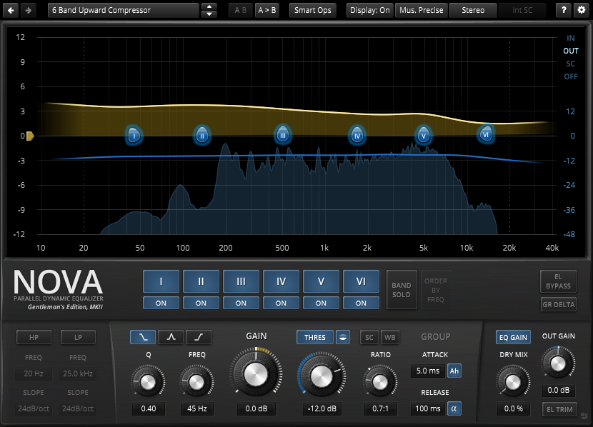Open the Mus. Precise quality mode dropdown
The image size is (593, 427).
coord(421,10)
